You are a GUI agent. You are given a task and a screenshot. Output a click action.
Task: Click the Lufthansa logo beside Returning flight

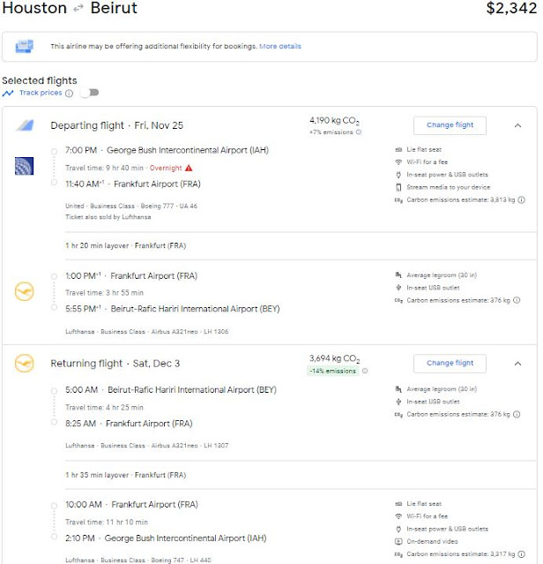(25, 363)
